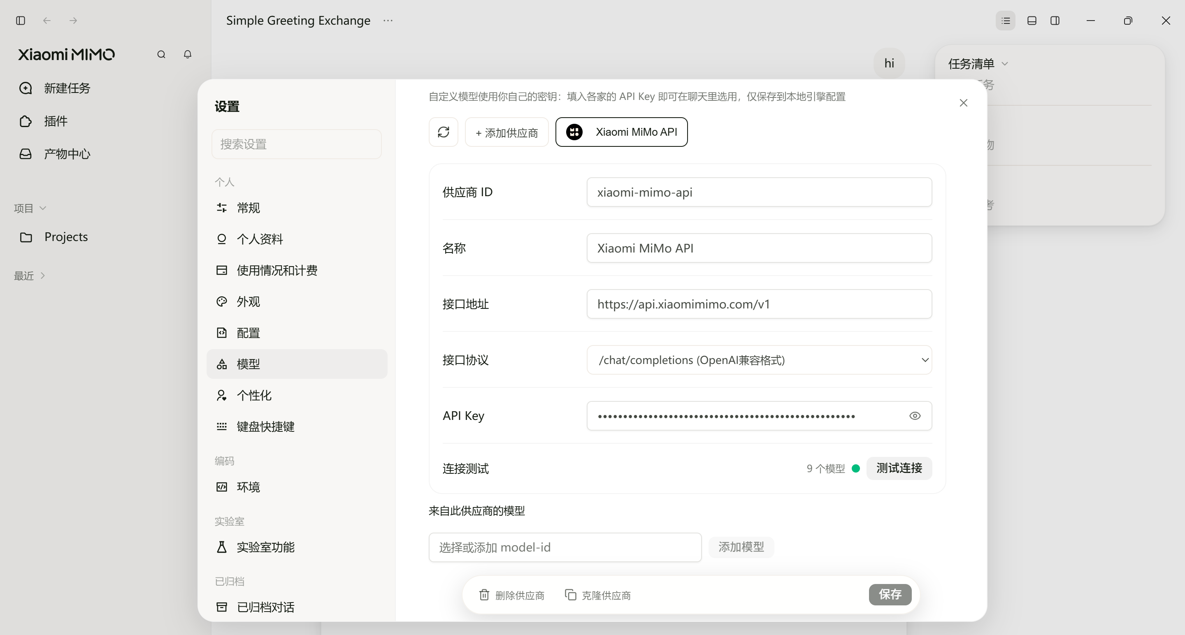Go forward with the right arrow
Screen dimensions: 1185x635
point(73,21)
